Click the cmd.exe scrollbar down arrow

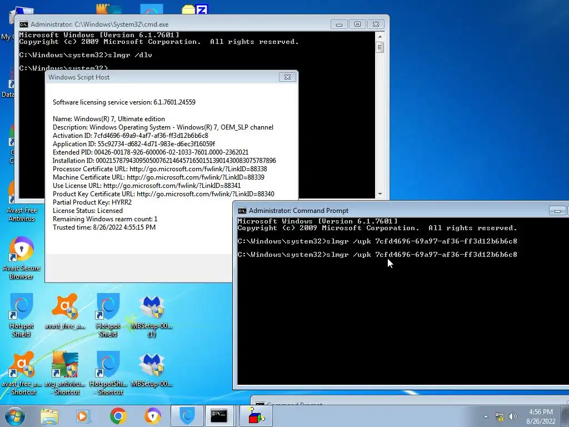tap(380, 194)
